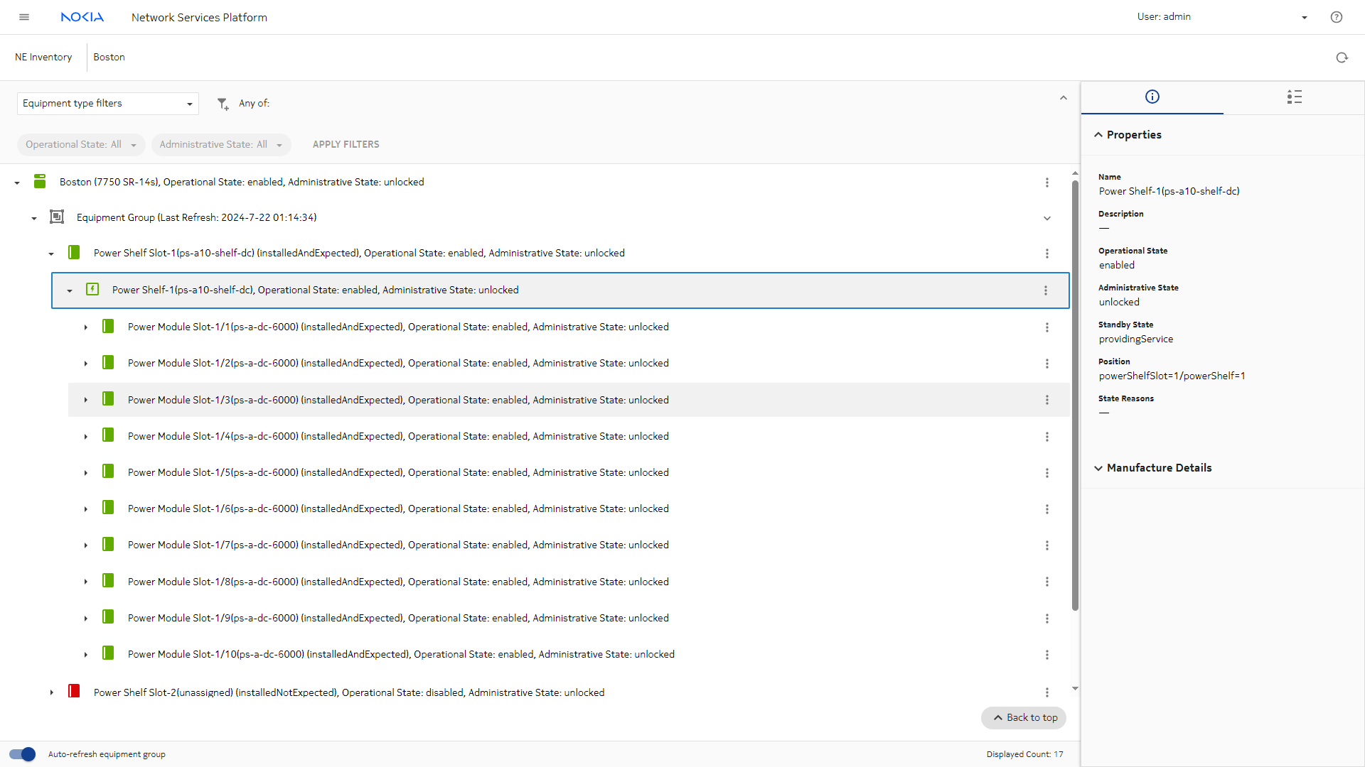Toggle the Auto-refresh equipment group switch
This screenshot has width=1365, height=767.
(22, 754)
